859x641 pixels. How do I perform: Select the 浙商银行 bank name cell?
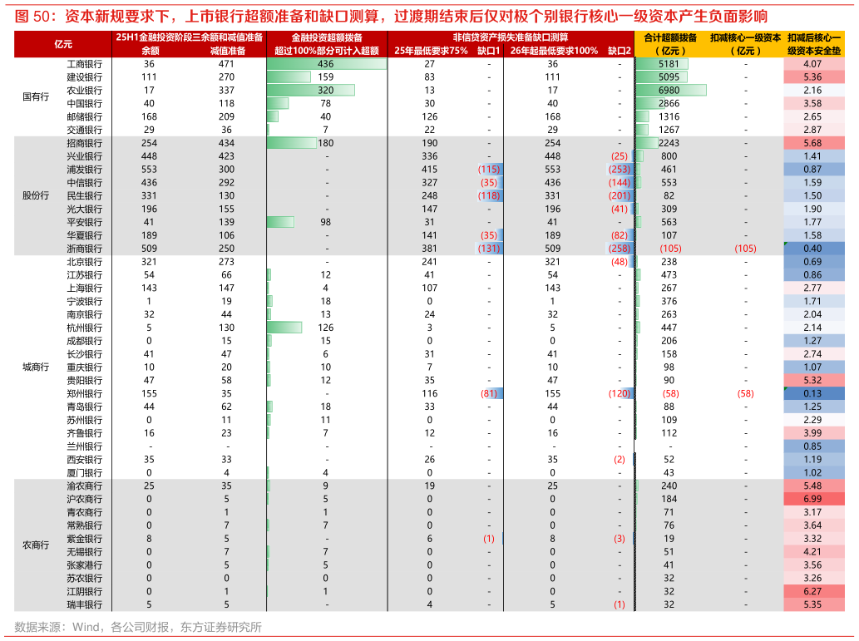(84, 249)
